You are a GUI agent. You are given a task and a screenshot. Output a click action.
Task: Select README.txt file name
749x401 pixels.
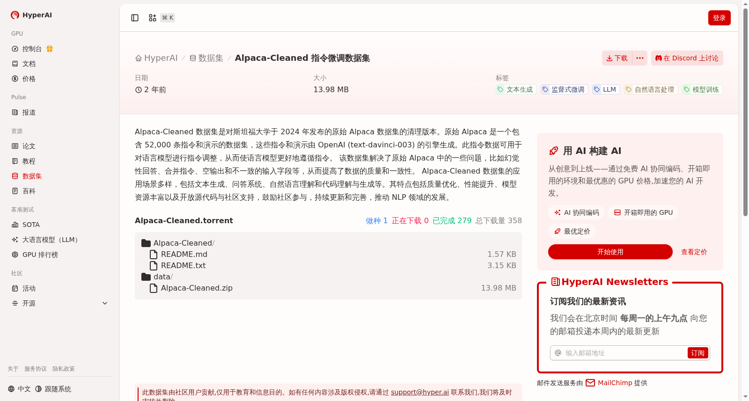(184, 266)
